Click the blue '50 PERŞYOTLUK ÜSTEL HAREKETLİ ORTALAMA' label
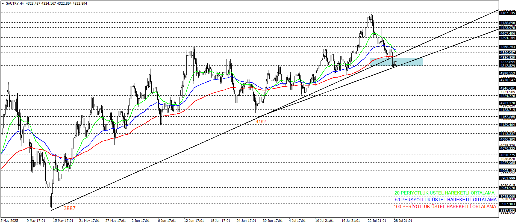The width and height of the screenshot is (518, 224). click(446, 200)
